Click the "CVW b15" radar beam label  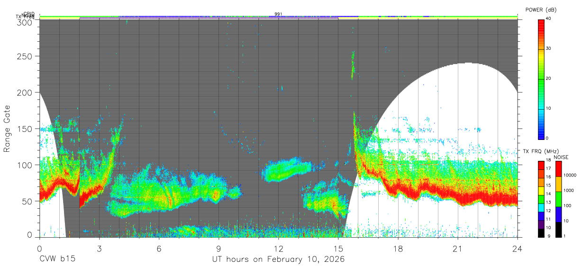point(57,260)
